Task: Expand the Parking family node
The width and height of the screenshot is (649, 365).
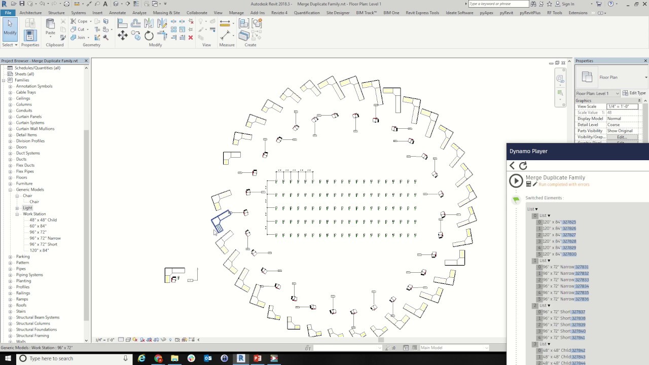Action: tap(10, 257)
